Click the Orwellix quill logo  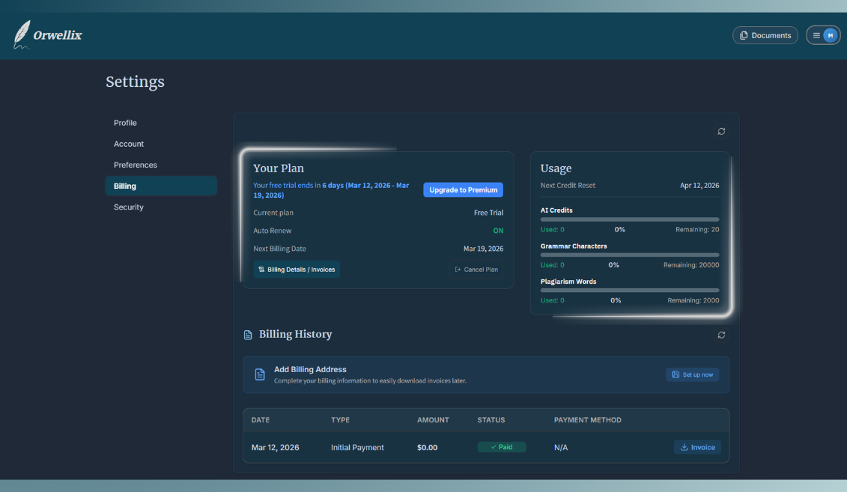[22, 34]
